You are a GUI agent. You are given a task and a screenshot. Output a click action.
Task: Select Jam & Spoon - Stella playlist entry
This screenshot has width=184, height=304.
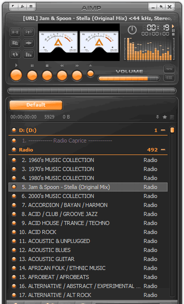(x=88, y=187)
